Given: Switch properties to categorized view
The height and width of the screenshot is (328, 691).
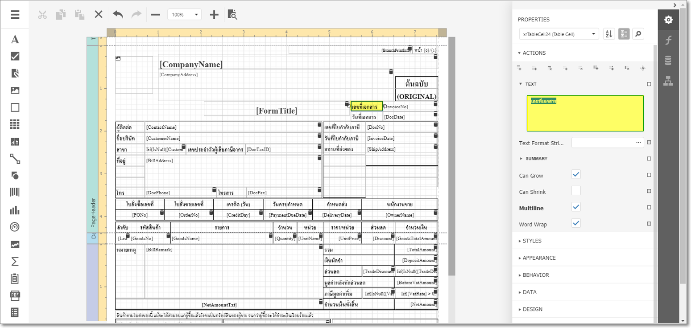Looking at the screenshot, I should 624,34.
